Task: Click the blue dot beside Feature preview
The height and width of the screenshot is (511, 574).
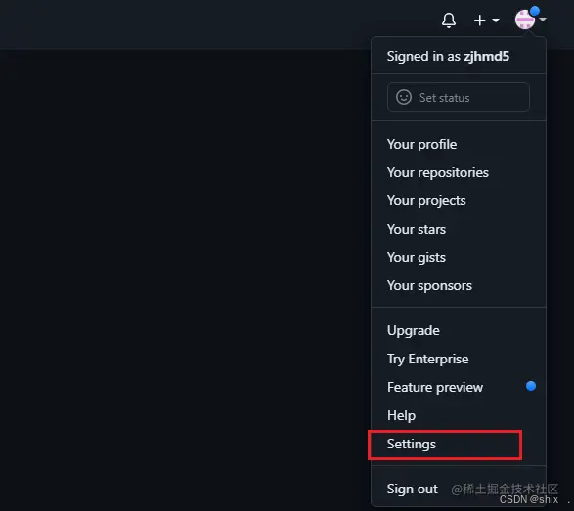Action: coord(531,386)
